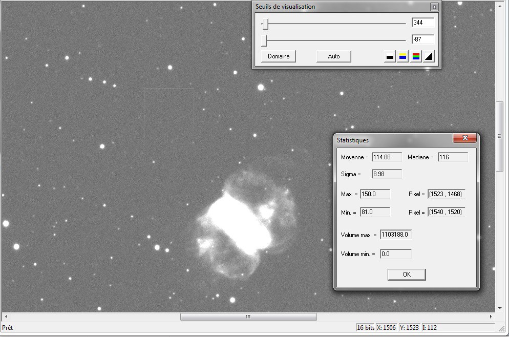Select the Sigma field showing 8.98

tap(387, 174)
